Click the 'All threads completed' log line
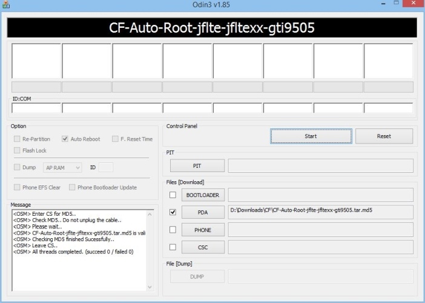Viewport: 425px width, 303px height. pyautogui.click(x=73, y=251)
